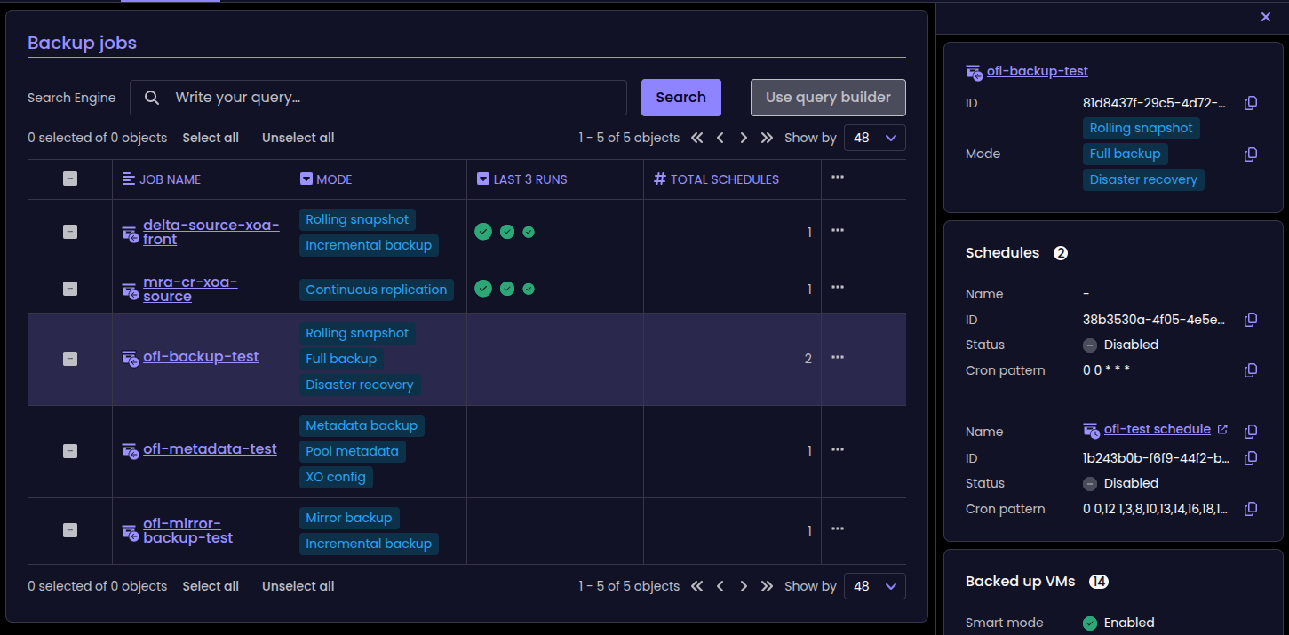This screenshot has height=635, width=1289.
Task: Select the delta-source-xoa-front row checkbox
Action: (x=70, y=232)
